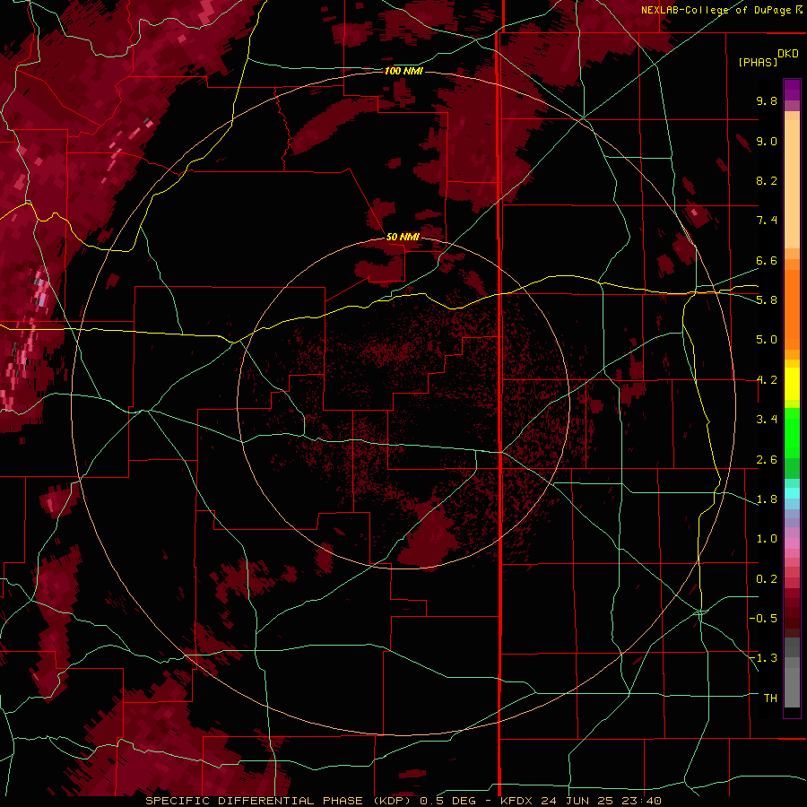Click the 7.4 value on the color scale
807x807 pixels.
point(767,221)
